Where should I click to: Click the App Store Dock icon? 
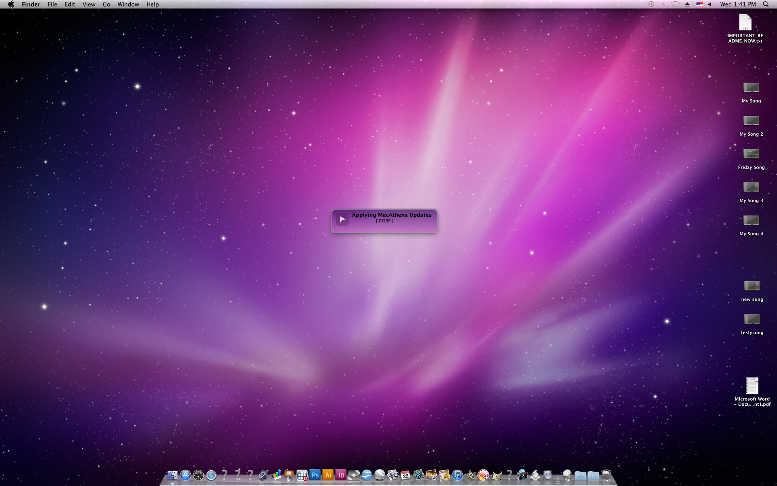tap(185, 475)
